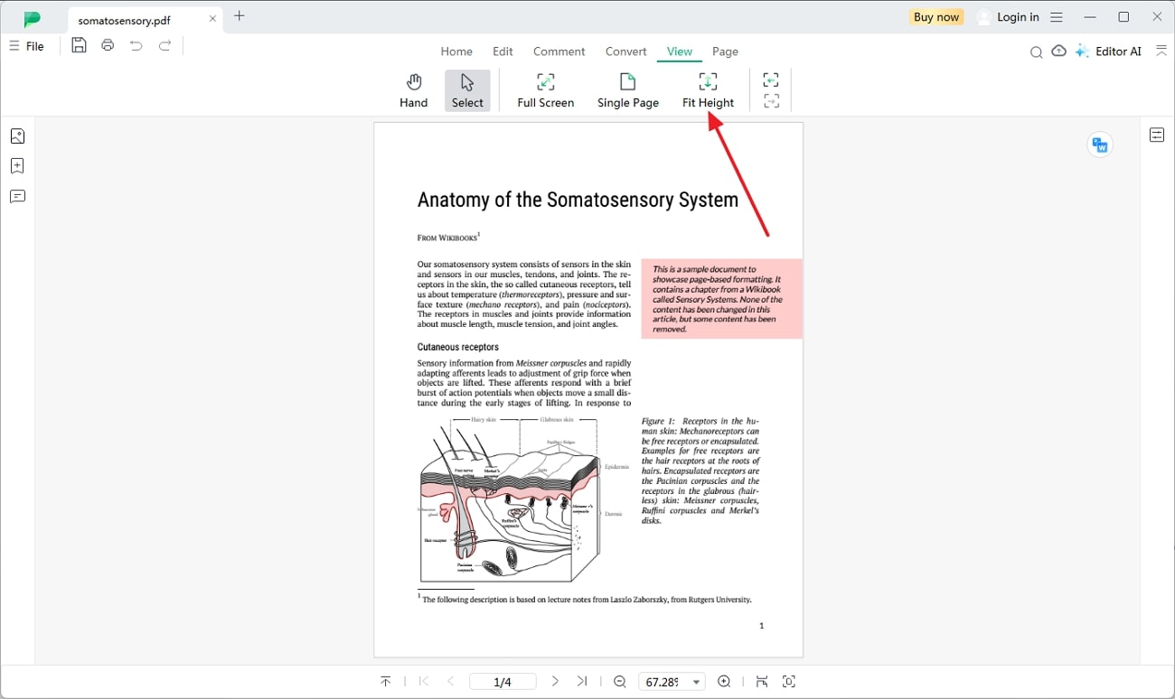
Task: Jump to top of the document
Action: (386, 682)
